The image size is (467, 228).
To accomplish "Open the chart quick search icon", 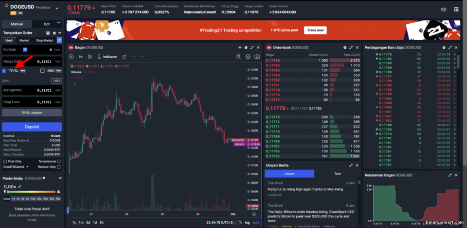I will coord(238,57).
